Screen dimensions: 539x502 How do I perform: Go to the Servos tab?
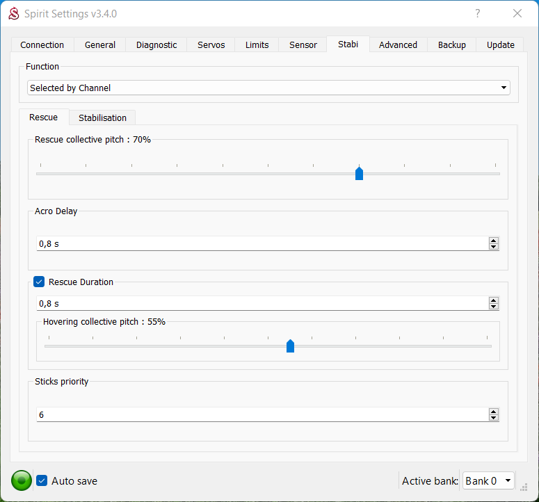pos(211,45)
